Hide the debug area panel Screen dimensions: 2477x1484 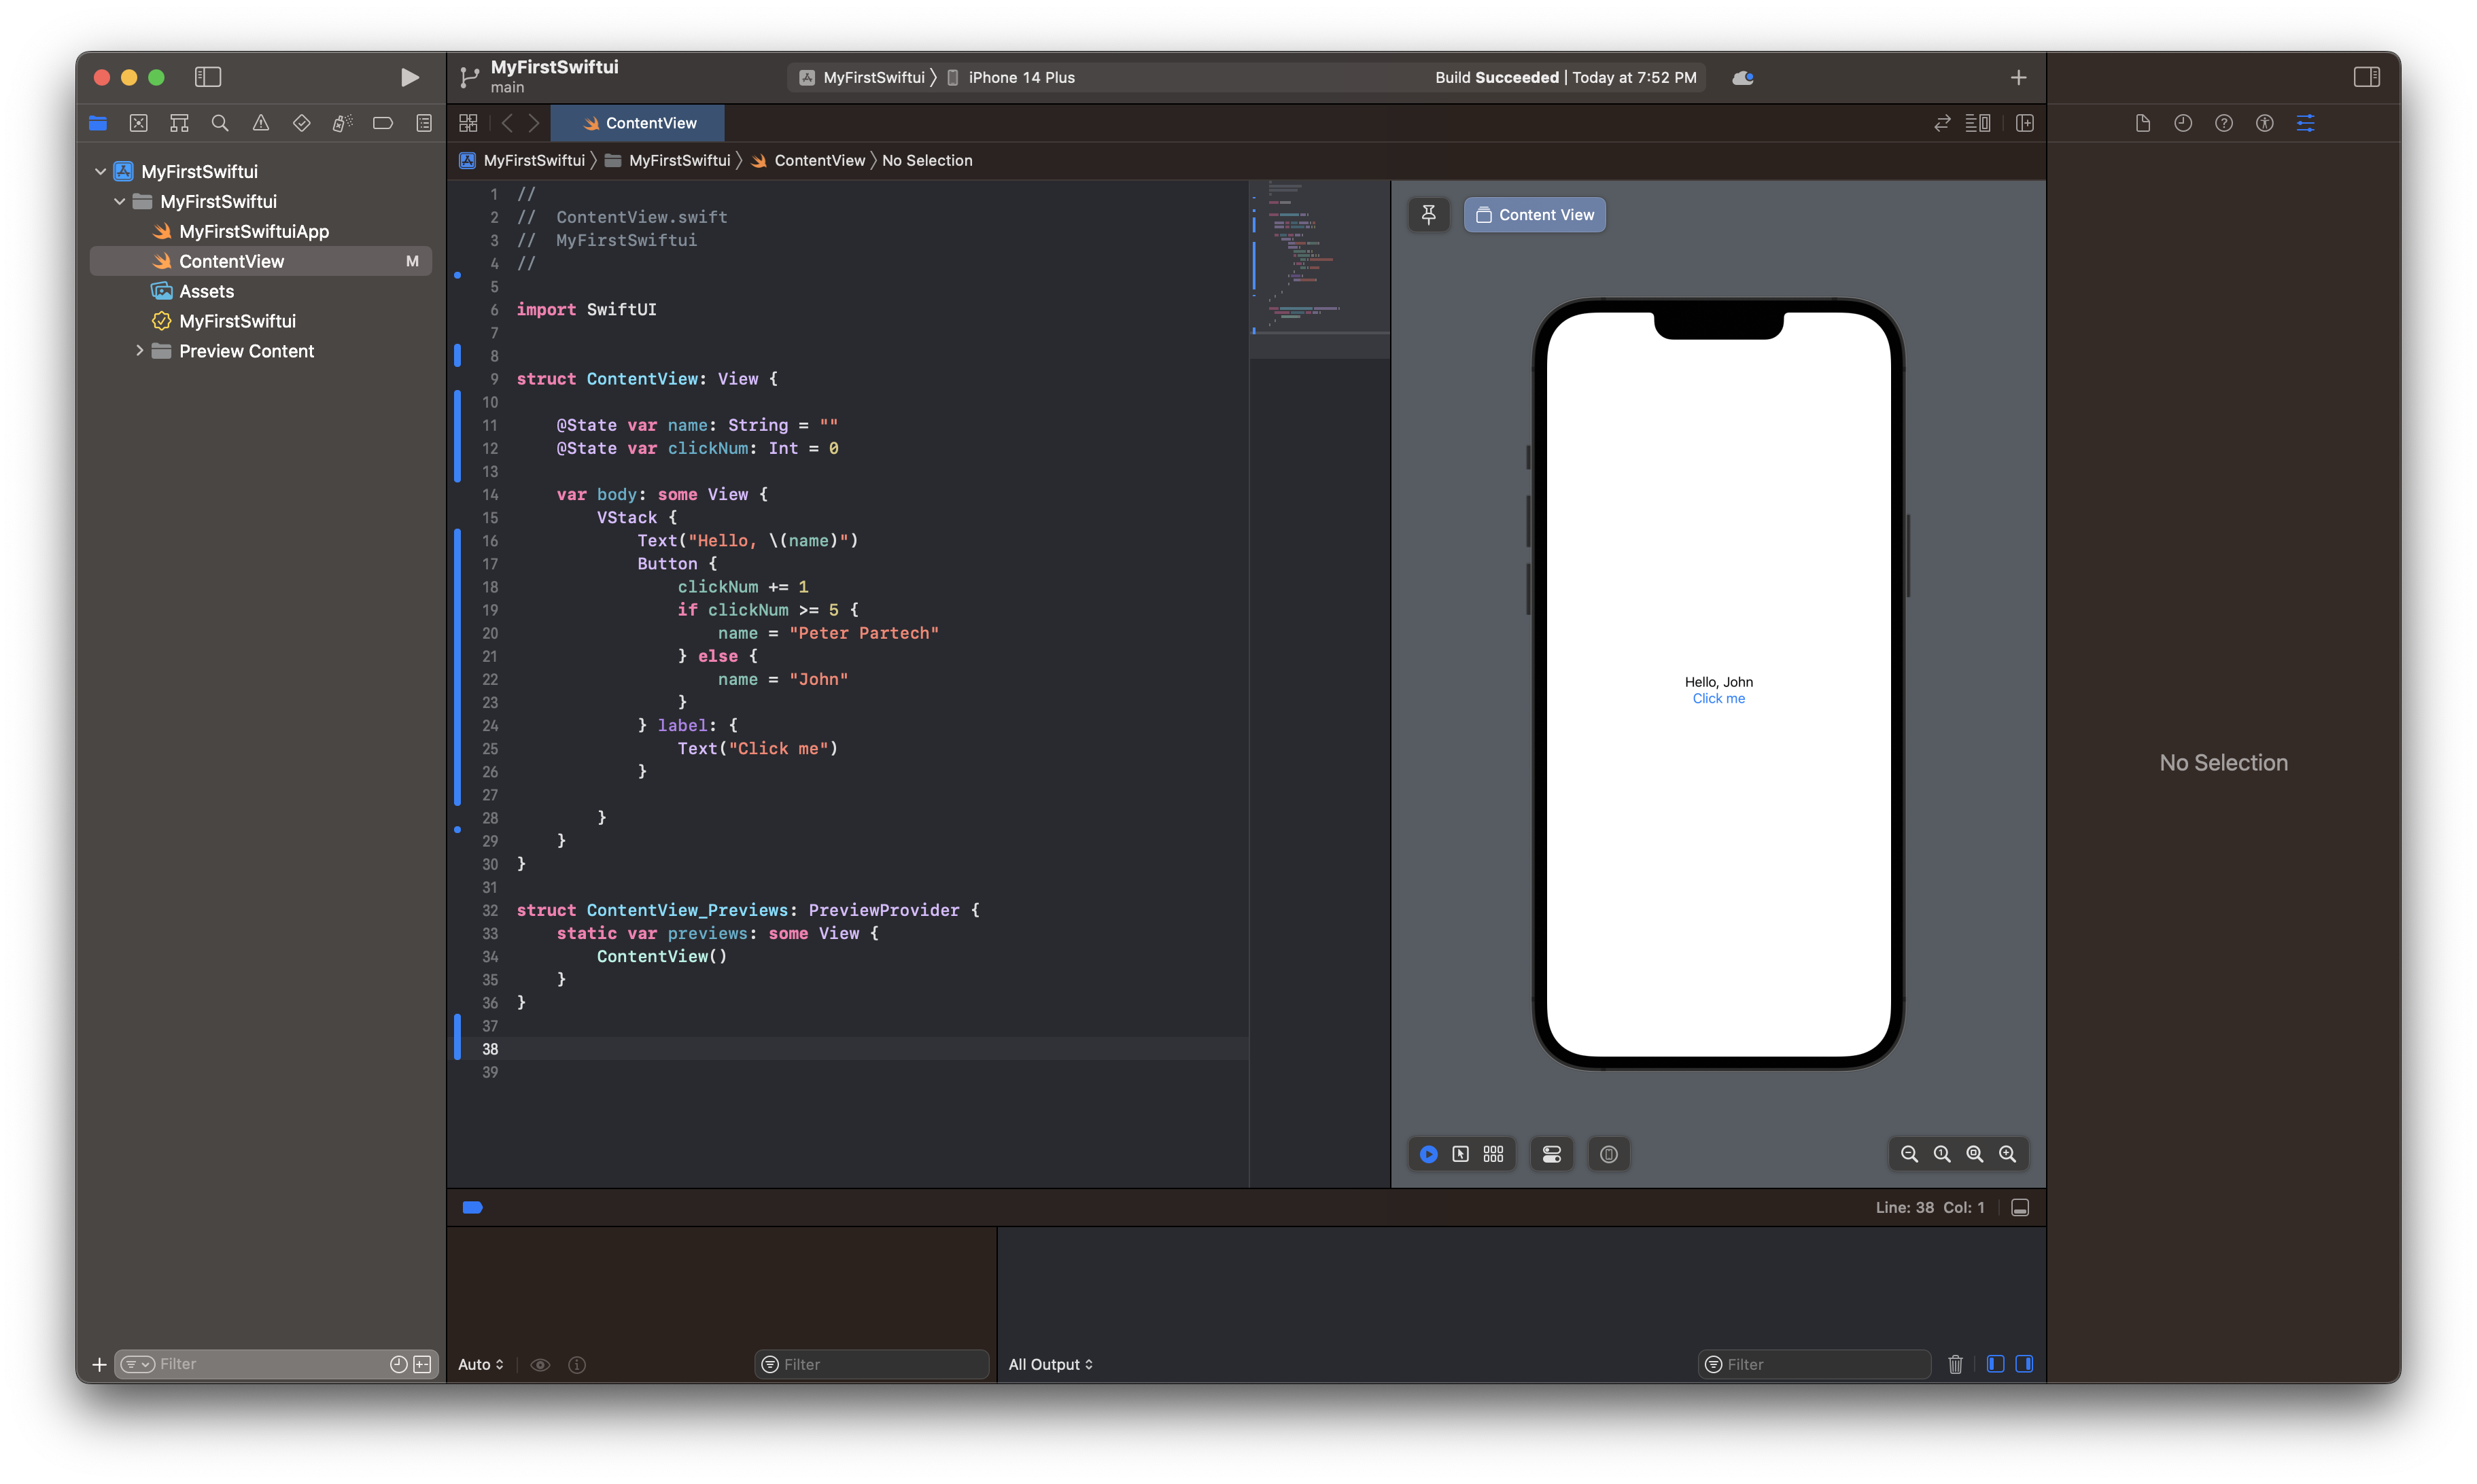(x=2020, y=1208)
